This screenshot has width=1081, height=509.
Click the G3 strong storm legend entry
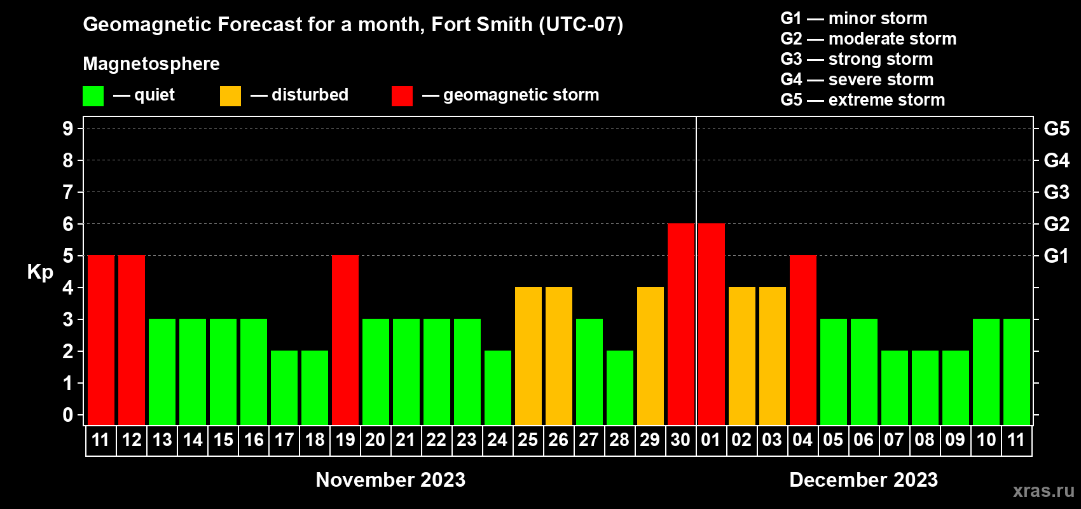point(857,59)
